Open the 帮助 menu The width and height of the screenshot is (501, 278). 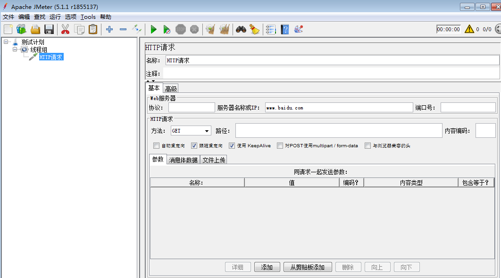pos(106,17)
